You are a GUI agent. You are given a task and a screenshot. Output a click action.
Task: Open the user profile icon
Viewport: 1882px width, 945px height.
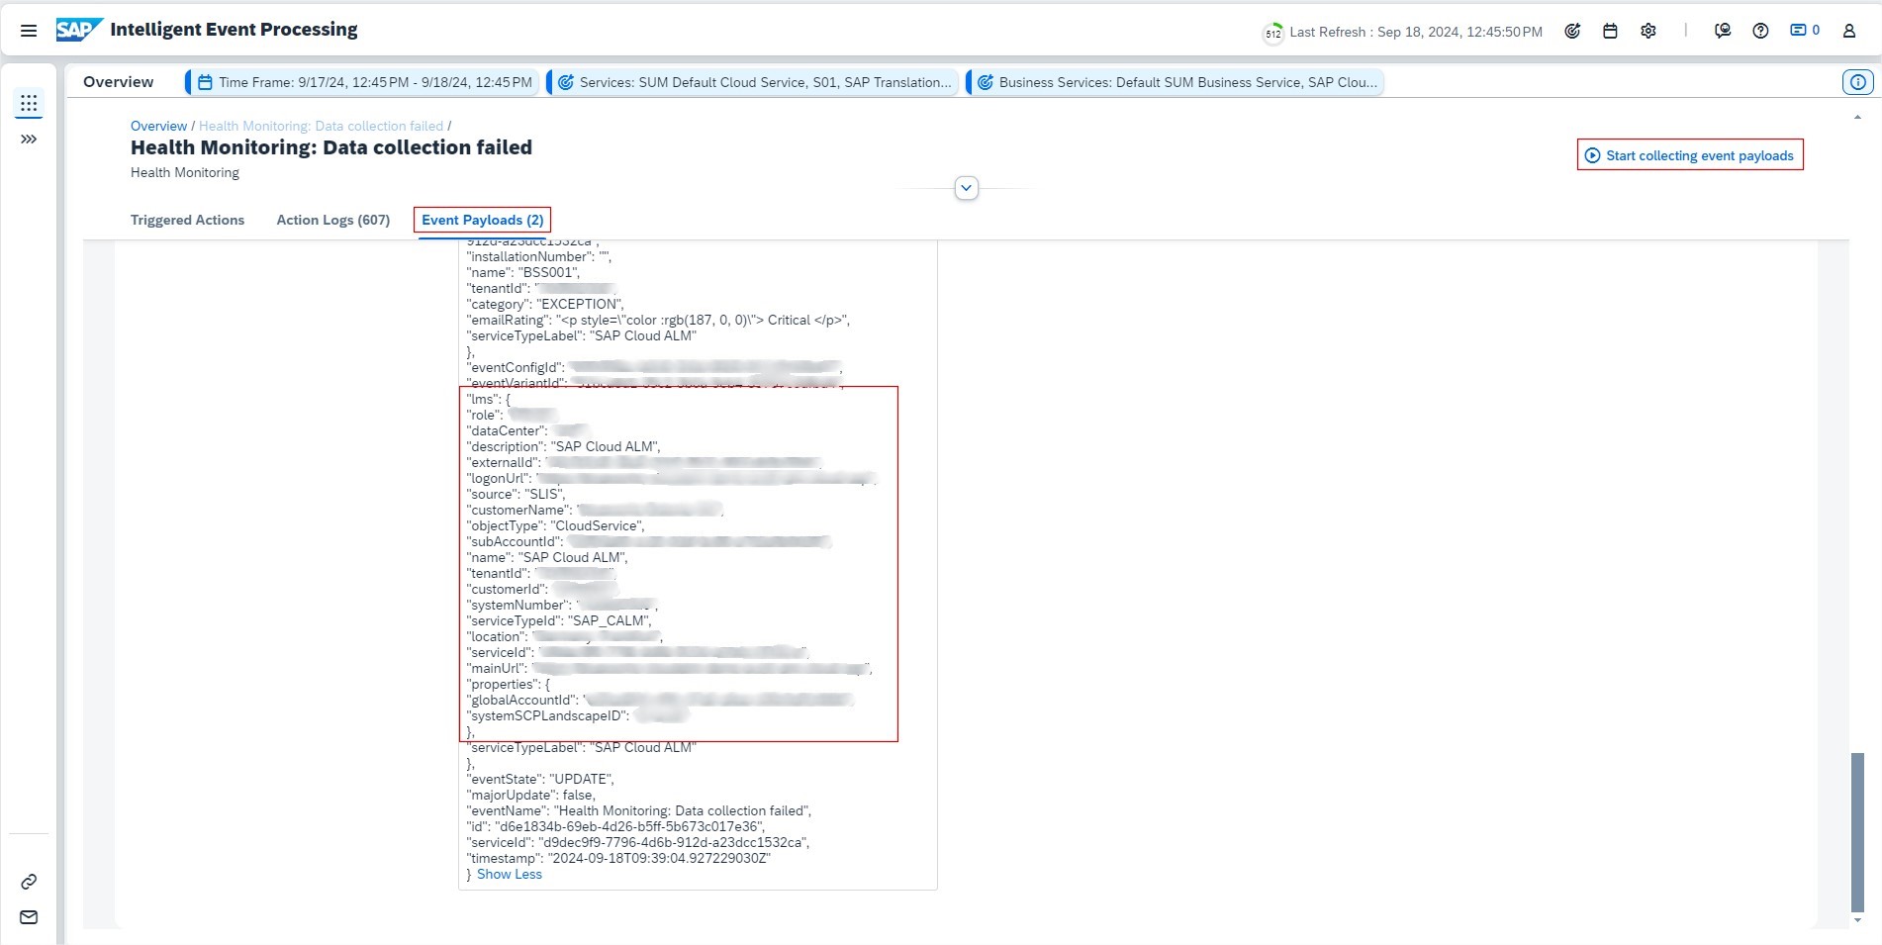click(1848, 31)
